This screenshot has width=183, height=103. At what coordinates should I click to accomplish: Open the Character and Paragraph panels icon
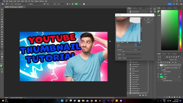click(x=84, y=4)
